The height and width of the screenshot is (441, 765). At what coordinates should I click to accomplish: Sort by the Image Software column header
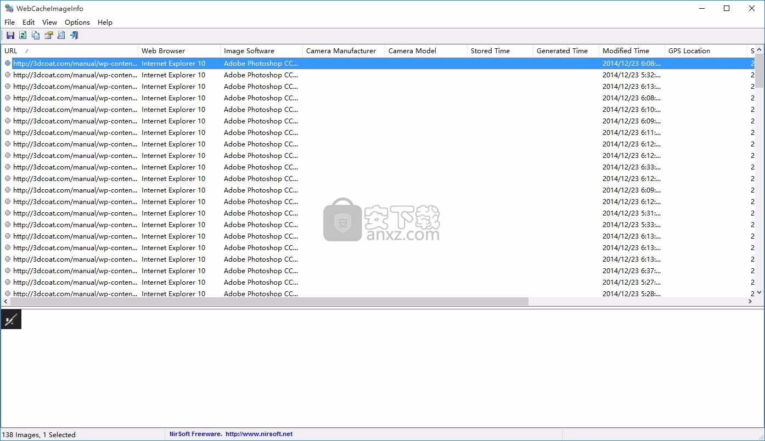(262, 51)
